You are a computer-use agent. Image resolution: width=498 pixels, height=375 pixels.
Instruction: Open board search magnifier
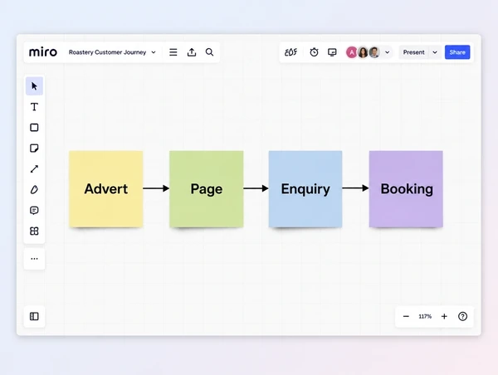(209, 52)
